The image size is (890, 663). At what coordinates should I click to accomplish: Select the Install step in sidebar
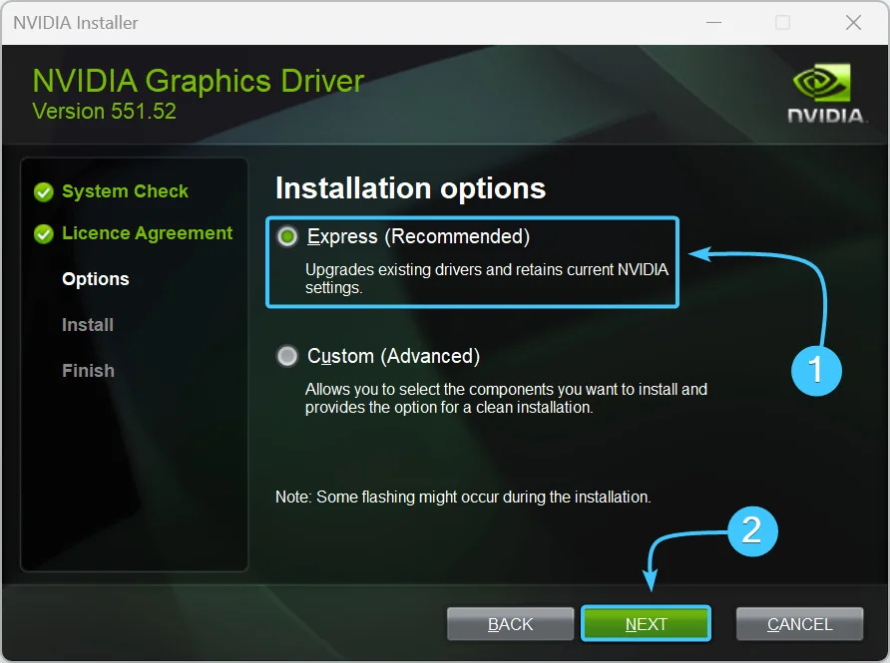(x=88, y=325)
